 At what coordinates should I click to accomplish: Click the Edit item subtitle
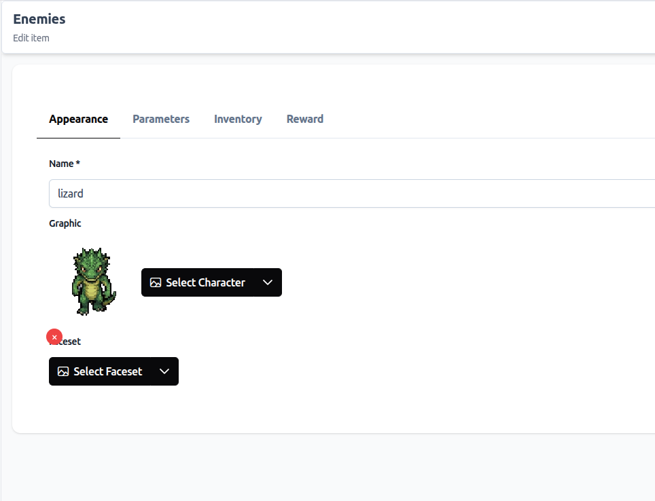(31, 38)
